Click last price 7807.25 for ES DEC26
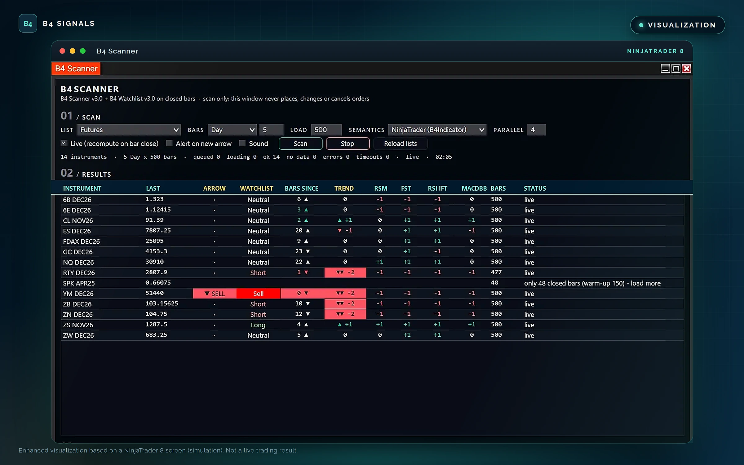Screen dimensions: 744x465 tap(158, 230)
